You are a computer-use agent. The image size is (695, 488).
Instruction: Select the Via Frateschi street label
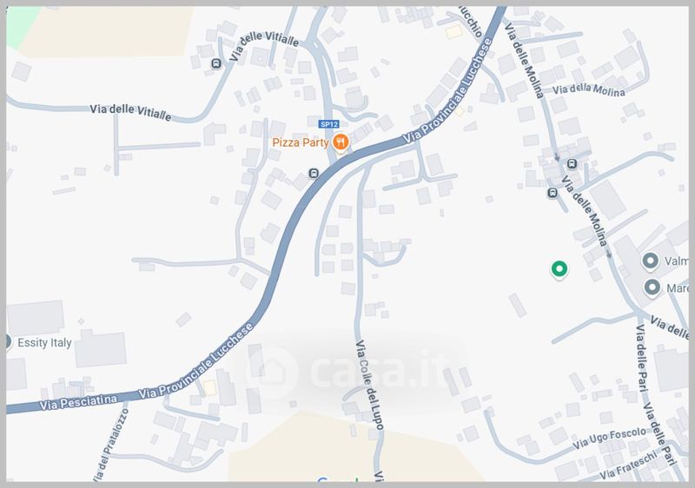click(628, 465)
